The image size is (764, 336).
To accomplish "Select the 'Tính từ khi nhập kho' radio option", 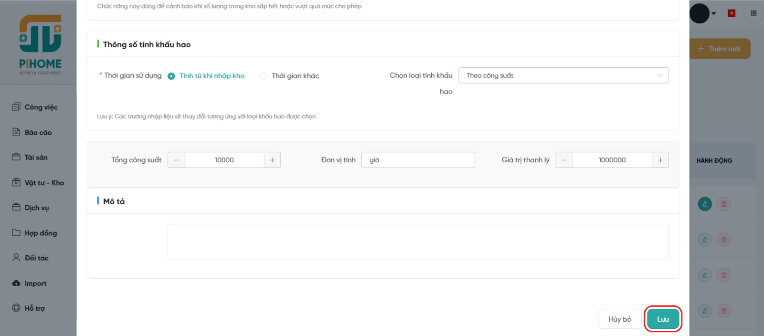I will coord(171,76).
